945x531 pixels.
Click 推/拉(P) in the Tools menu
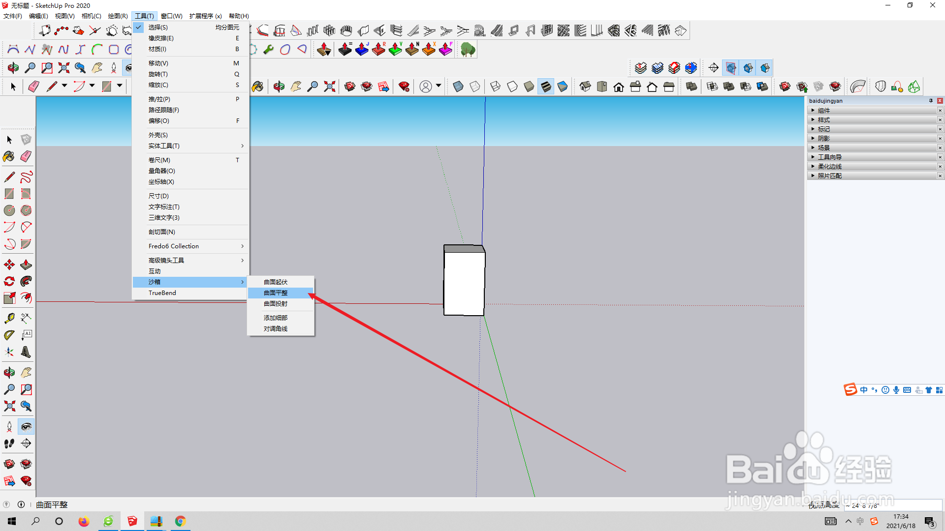[190, 99]
